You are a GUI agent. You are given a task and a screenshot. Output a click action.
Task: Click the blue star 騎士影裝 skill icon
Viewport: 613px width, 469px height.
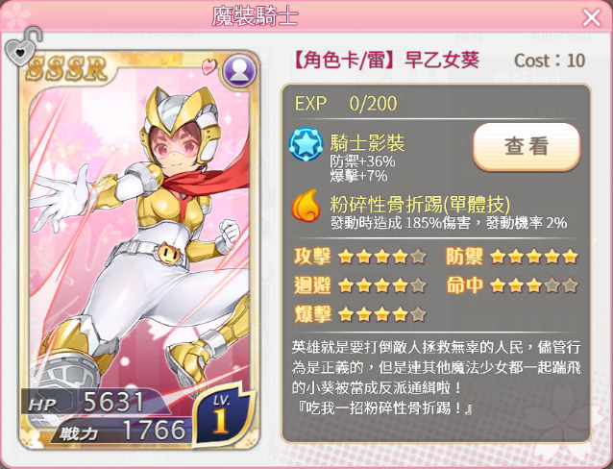pos(306,145)
